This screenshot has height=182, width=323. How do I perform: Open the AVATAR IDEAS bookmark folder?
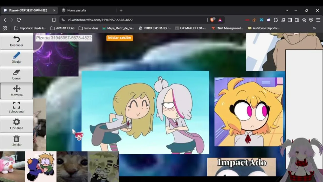(x=62, y=28)
